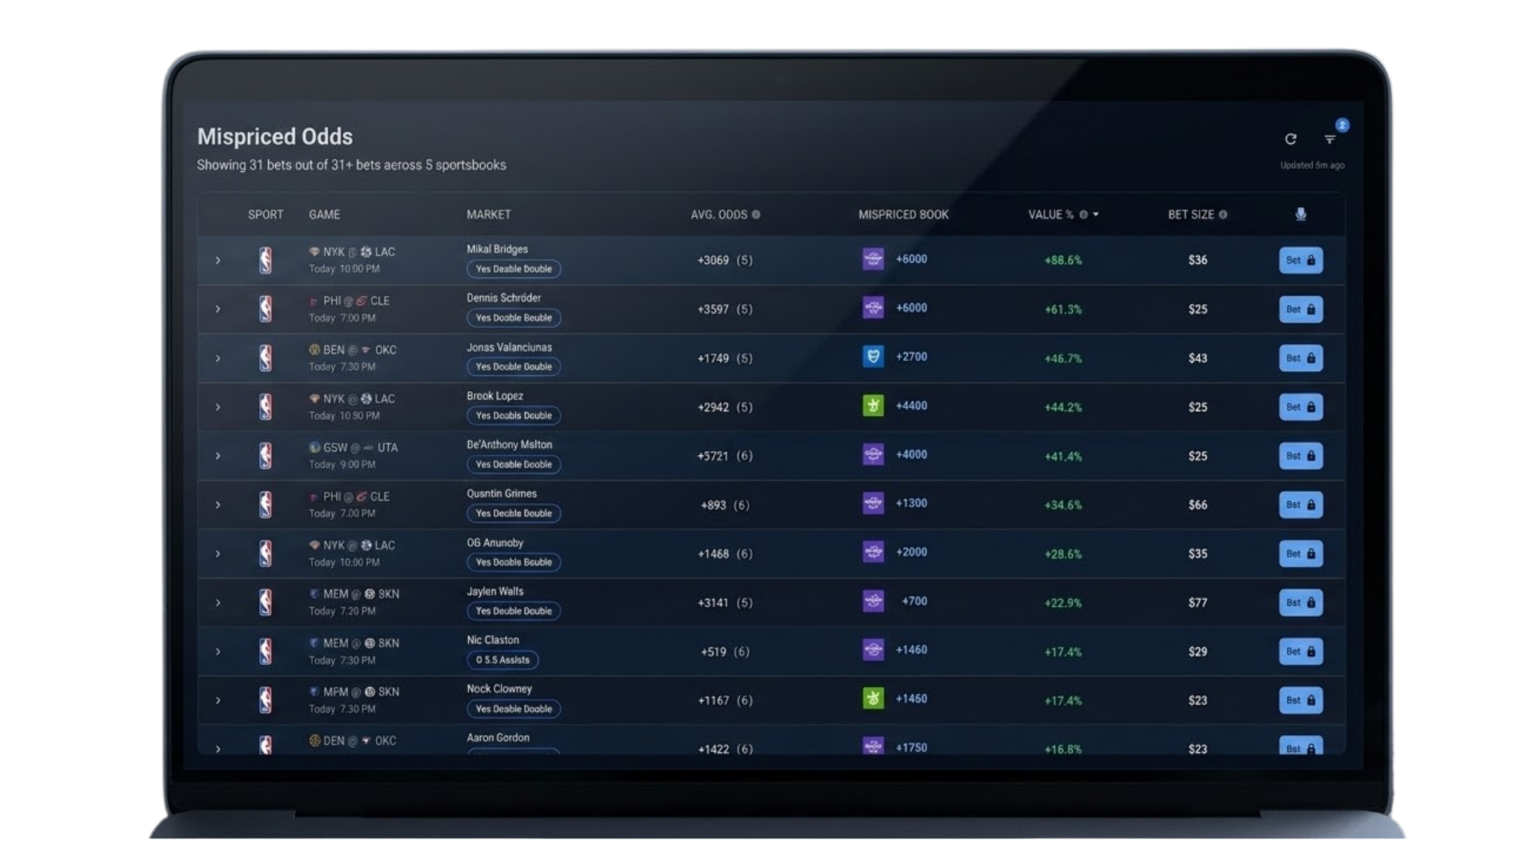1536x864 pixels.
Task: Click the +88.6% value cell
Action: (x=1063, y=260)
